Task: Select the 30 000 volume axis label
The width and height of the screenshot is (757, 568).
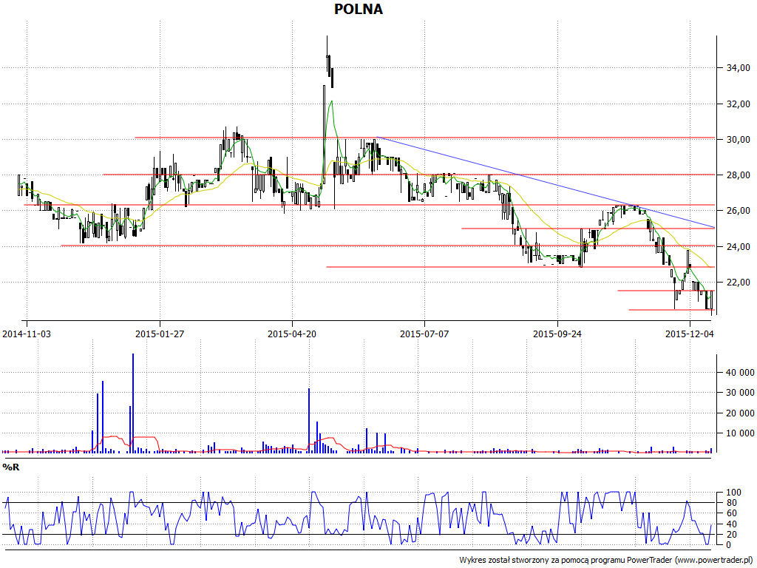Action: 739,393
